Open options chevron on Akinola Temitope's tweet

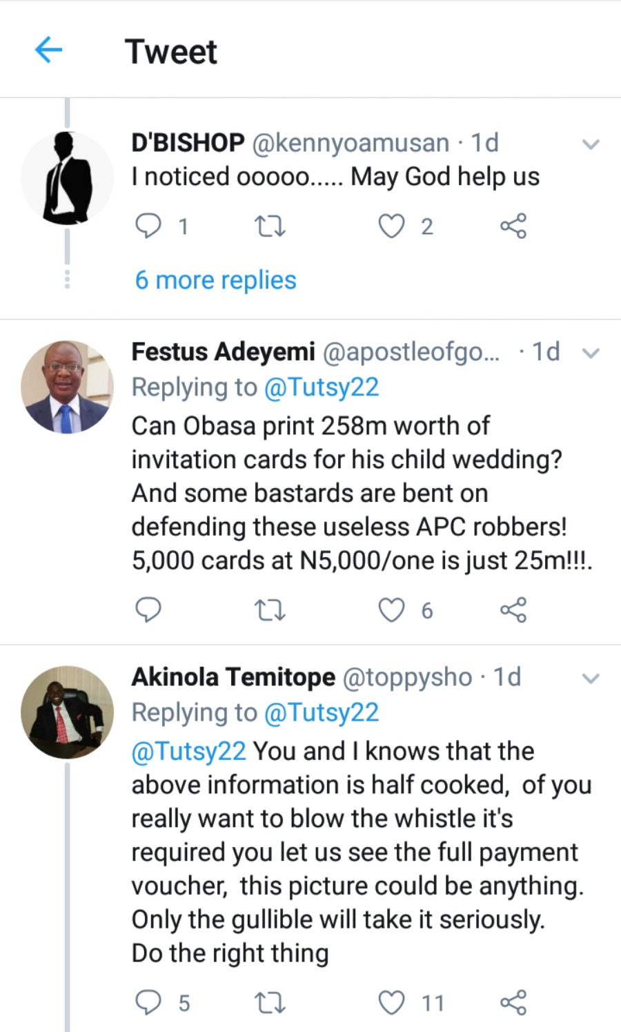[x=591, y=678]
